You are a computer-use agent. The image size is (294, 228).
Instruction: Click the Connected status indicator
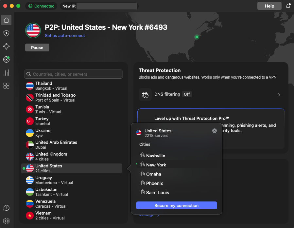(x=41, y=6)
